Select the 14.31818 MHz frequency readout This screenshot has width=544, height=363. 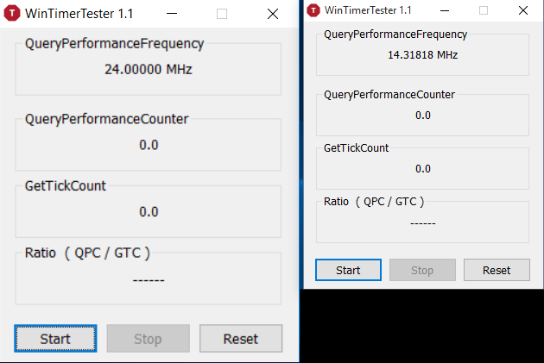click(423, 54)
